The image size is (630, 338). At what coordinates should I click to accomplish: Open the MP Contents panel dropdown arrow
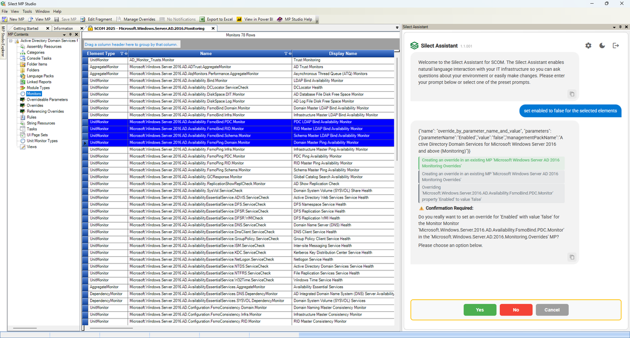(x=65, y=34)
